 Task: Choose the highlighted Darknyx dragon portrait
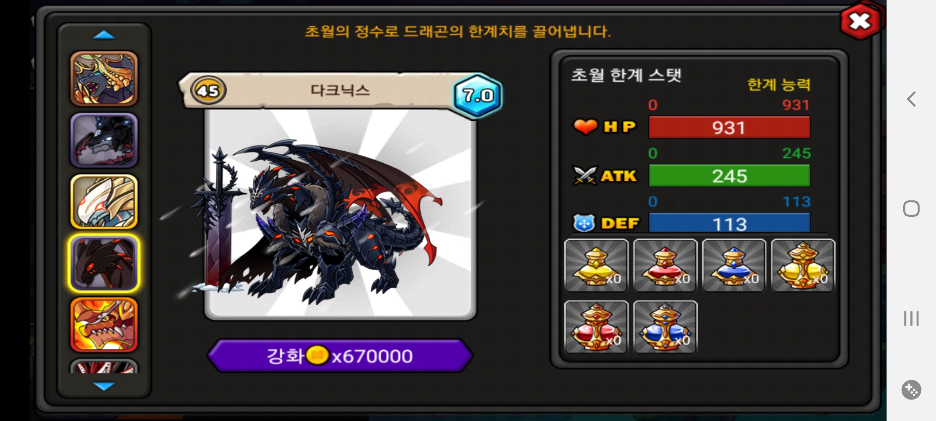click(x=104, y=264)
